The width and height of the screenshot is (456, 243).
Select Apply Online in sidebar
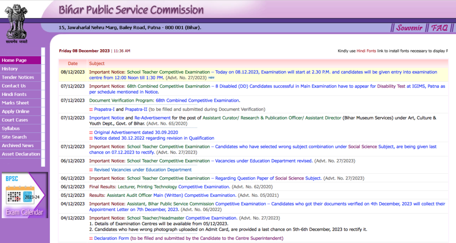16,112
